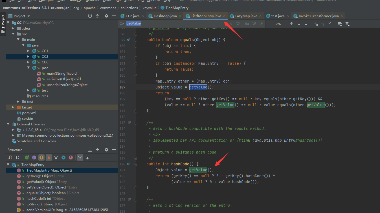The width and height of the screenshot is (380, 213).
Task: Toggle Match Case in the find bar
Action: pos(247,24)
